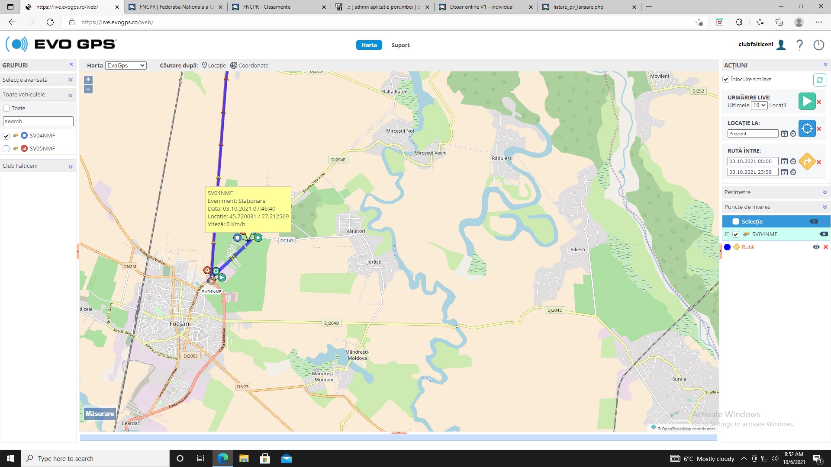Click the green refresh icon in Acțiuni
The height and width of the screenshot is (467, 831).
[x=819, y=80]
